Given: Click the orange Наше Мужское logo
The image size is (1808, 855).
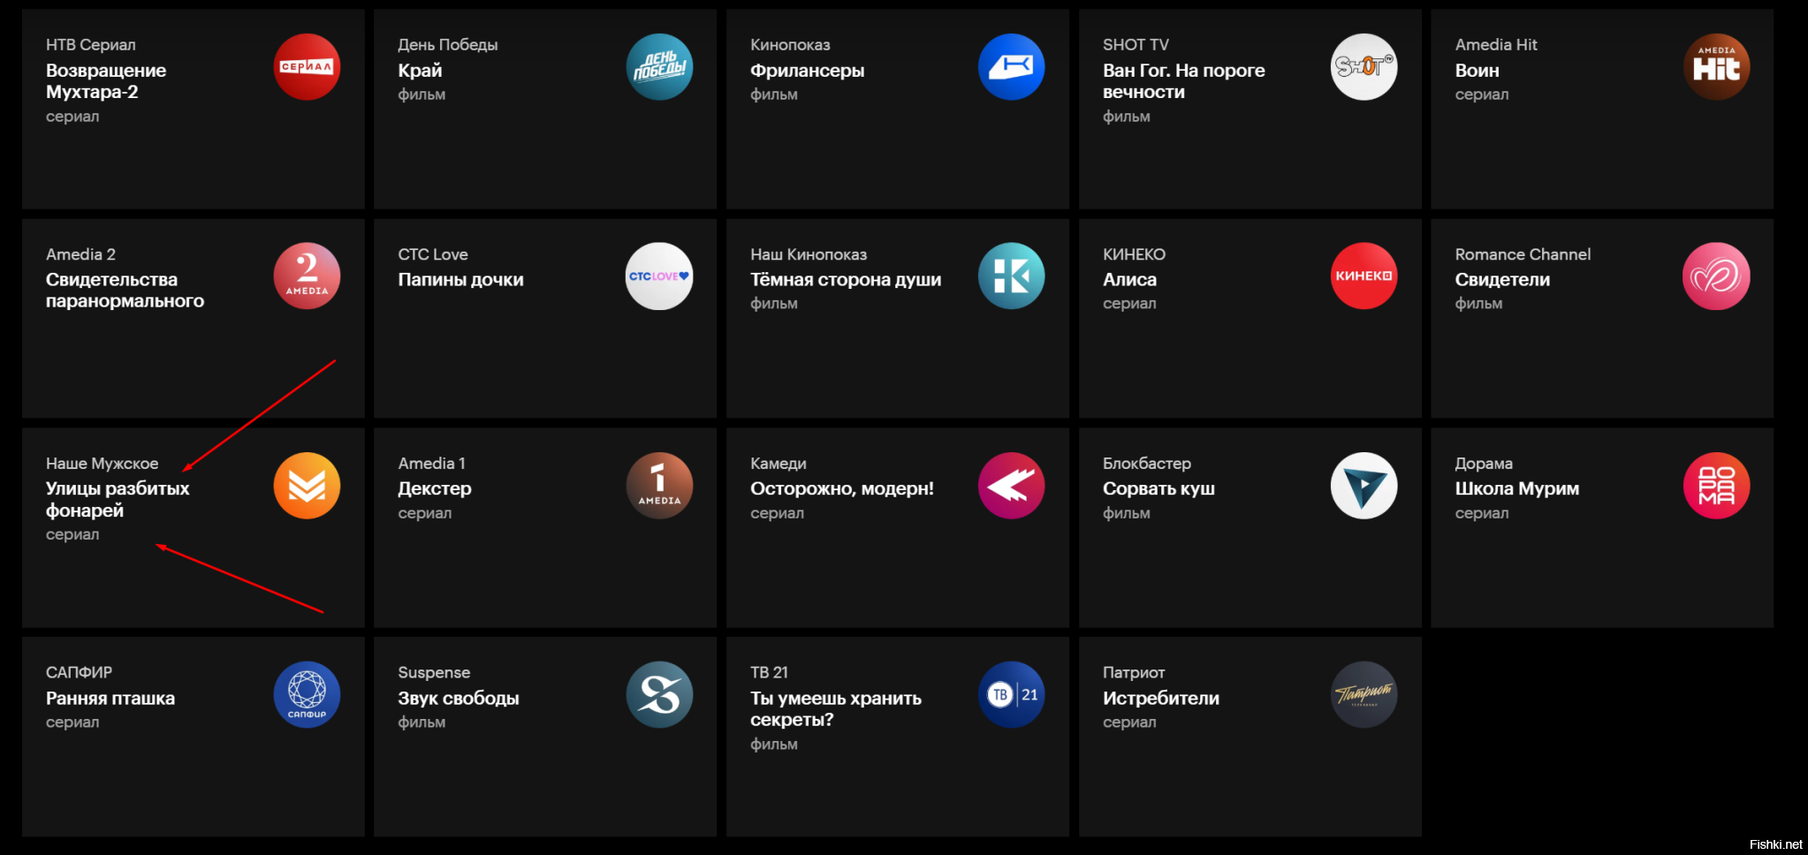Looking at the screenshot, I should [307, 486].
